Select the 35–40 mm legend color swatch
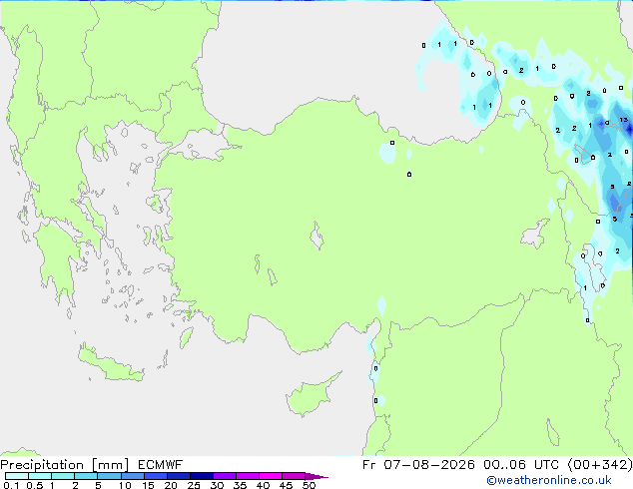The image size is (633, 489). (x=247, y=476)
